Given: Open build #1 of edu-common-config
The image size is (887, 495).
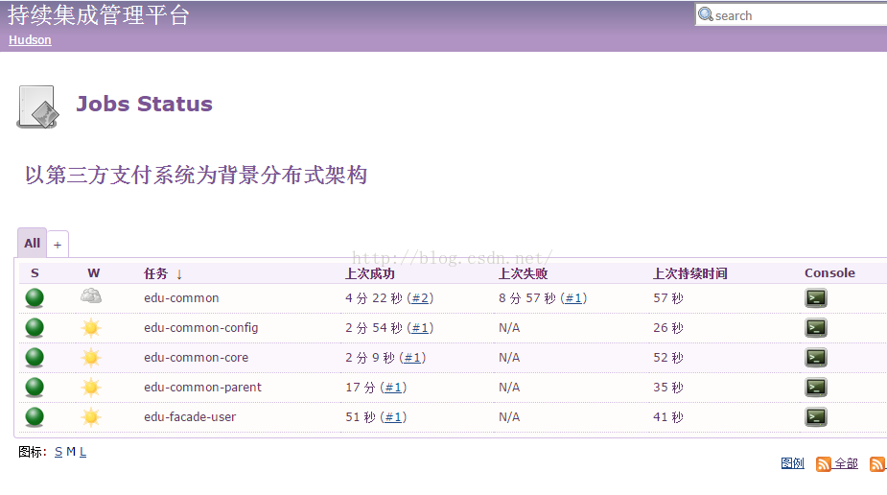Looking at the screenshot, I should pos(420,328).
